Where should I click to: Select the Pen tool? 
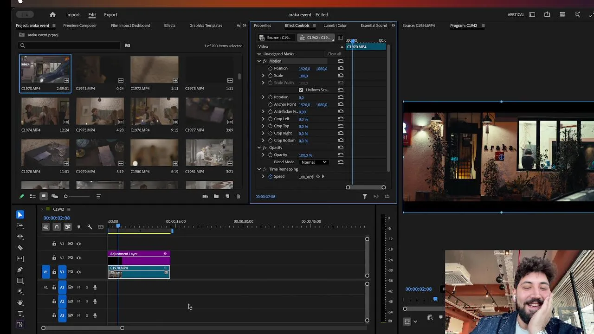tap(20, 270)
